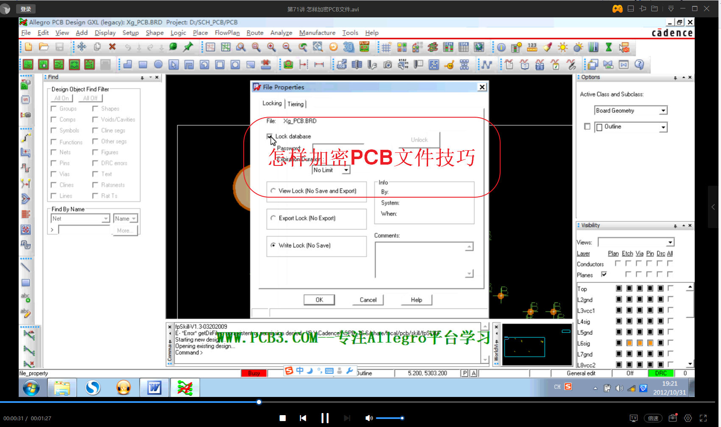Screen dimensions: 721x427
Task: Open the Board Geometry class dropdown
Action: pos(663,110)
